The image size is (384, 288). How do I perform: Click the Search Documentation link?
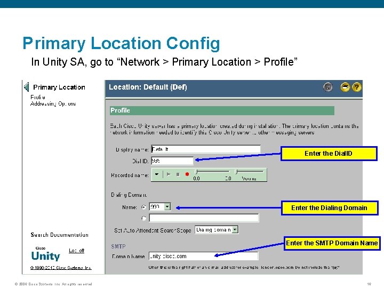point(60,235)
